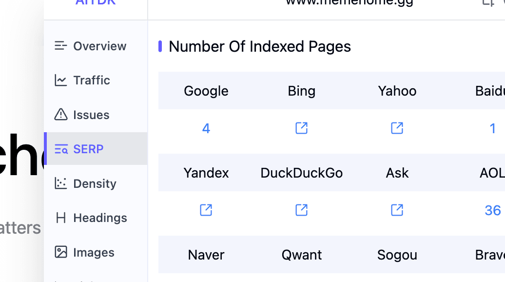
Task: Click the Overview sidebar icon
Action: 60,46
